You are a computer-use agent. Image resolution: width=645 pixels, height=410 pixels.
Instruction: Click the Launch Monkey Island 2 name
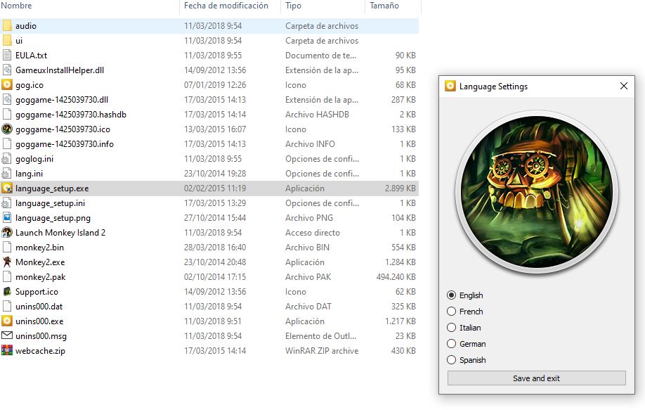tap(60, 233)
